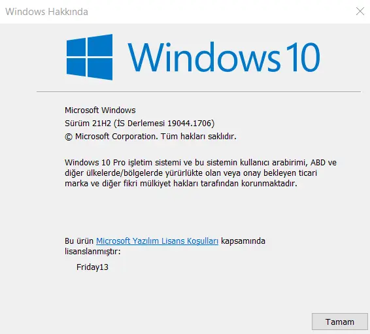The image size is (370, 334).
Task: Click the horizontal separator below the banner
Action: [199, 92]
